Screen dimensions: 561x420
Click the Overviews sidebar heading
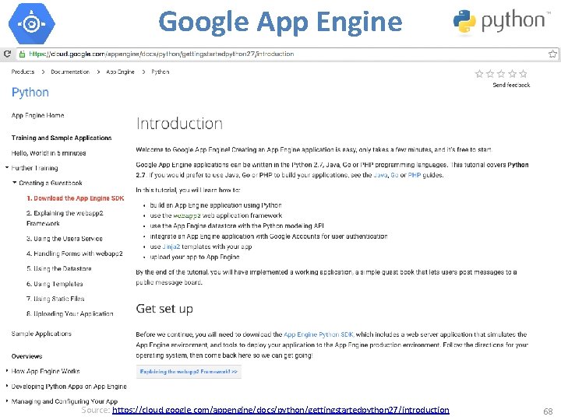click(26, 356)
